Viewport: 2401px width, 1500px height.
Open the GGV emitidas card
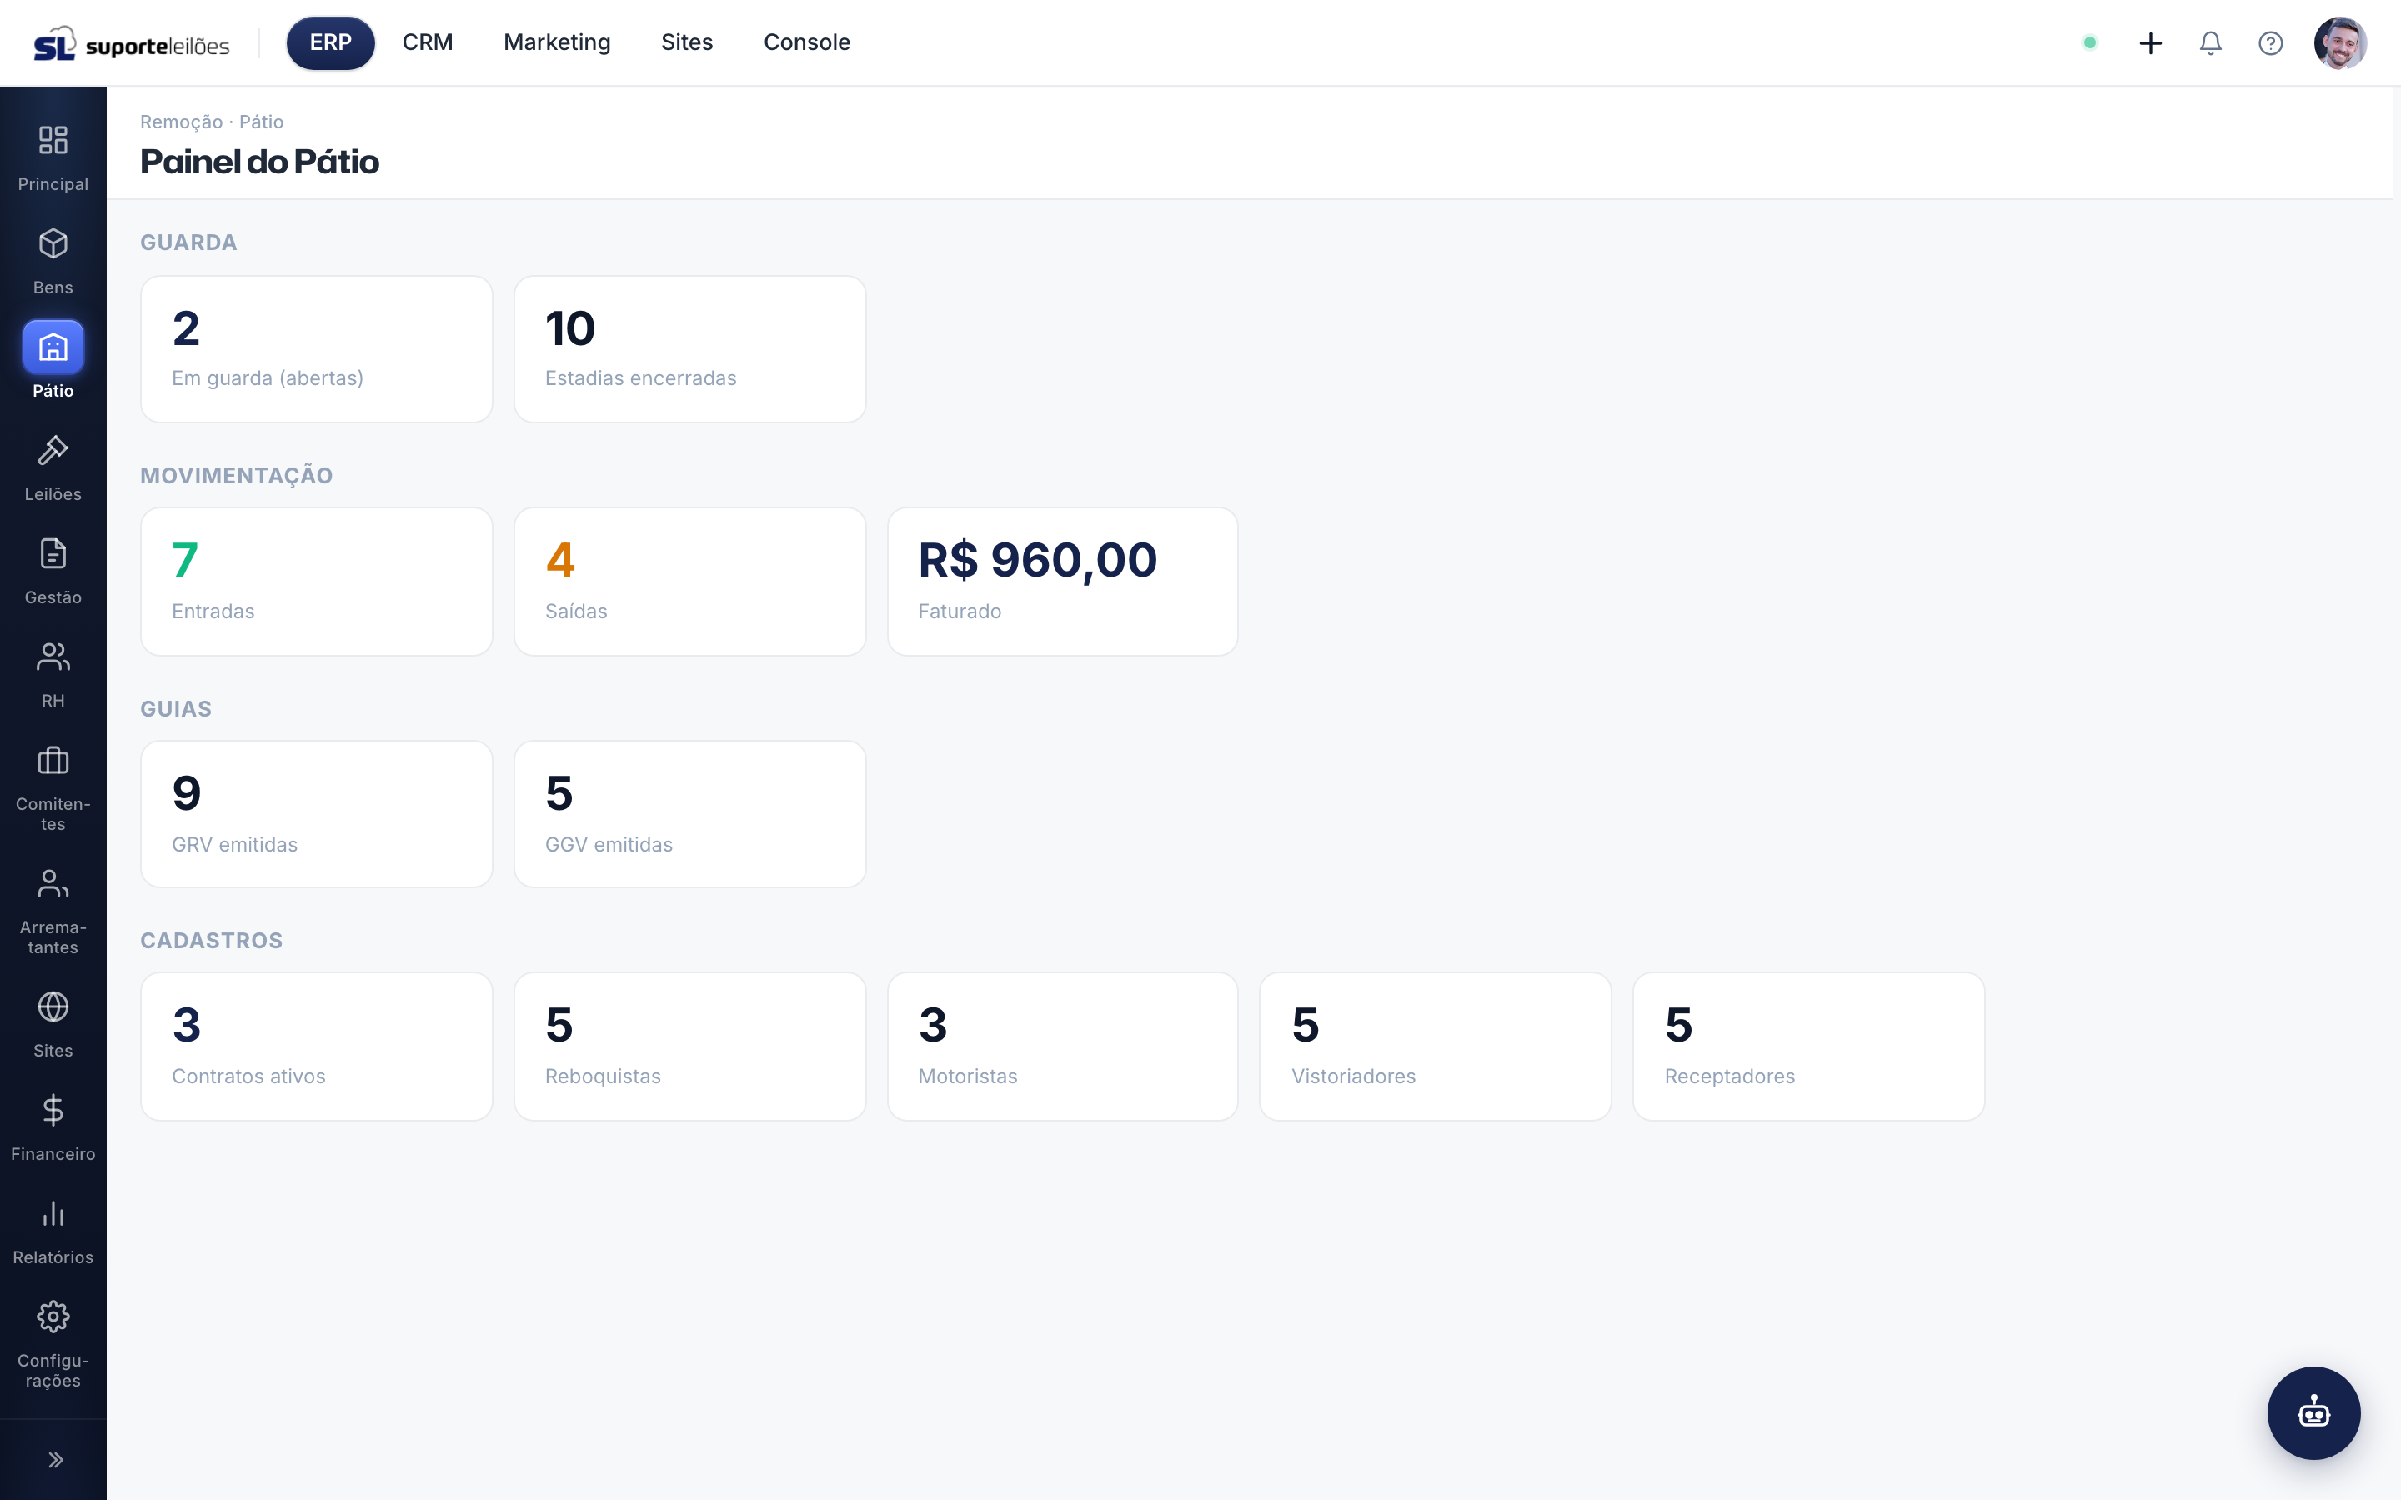(689, 814)
